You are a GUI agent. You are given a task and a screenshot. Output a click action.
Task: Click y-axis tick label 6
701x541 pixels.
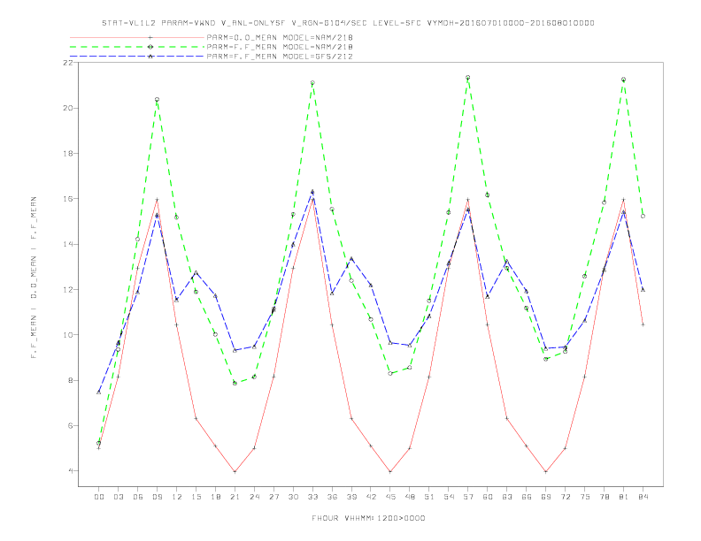pos(71,425)
